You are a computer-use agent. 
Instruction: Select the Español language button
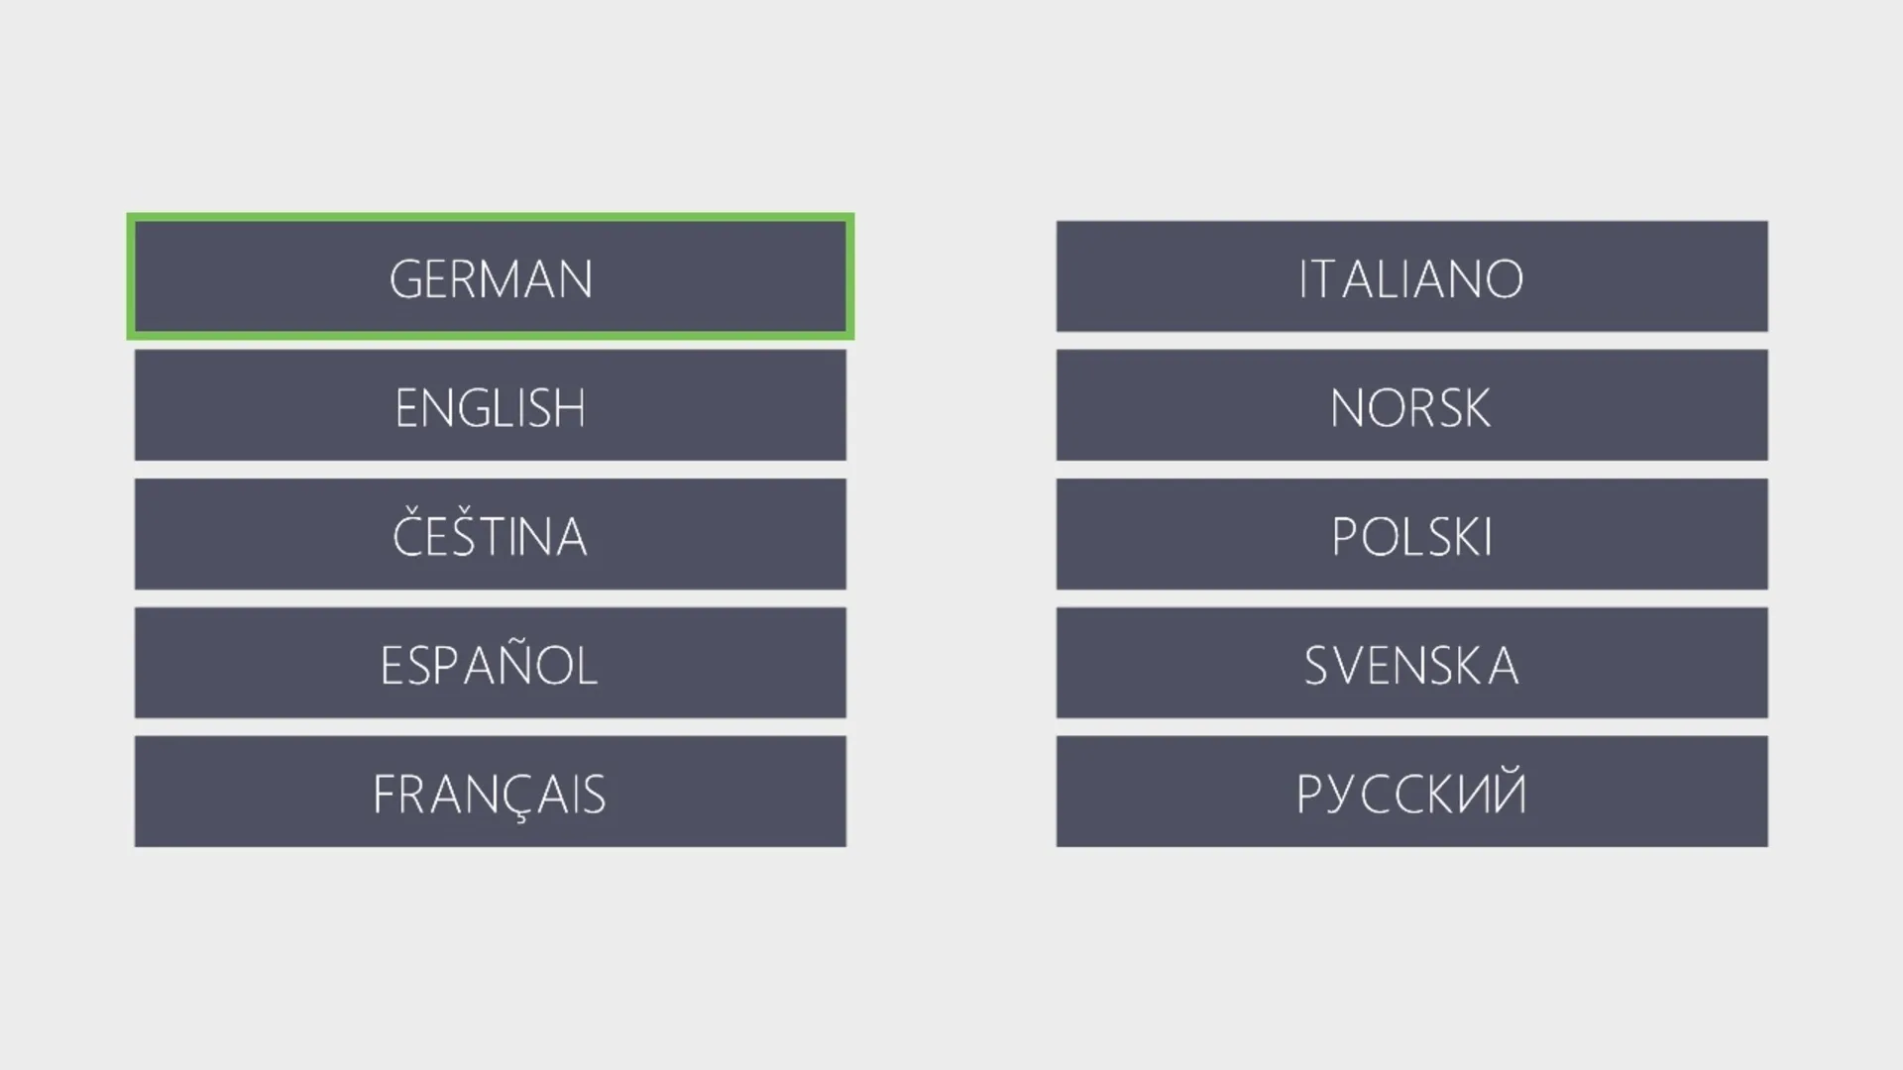click(491, 663)
